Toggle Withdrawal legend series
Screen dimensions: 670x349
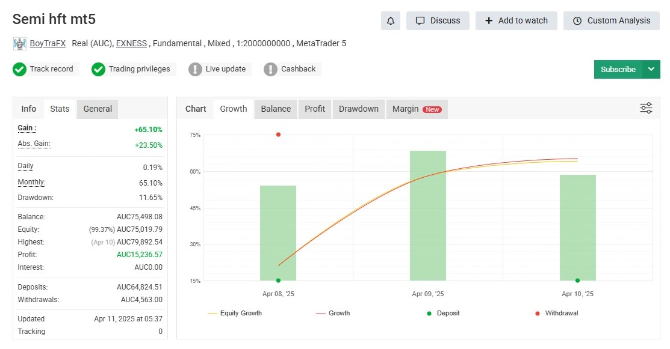(x=556, y=313)
